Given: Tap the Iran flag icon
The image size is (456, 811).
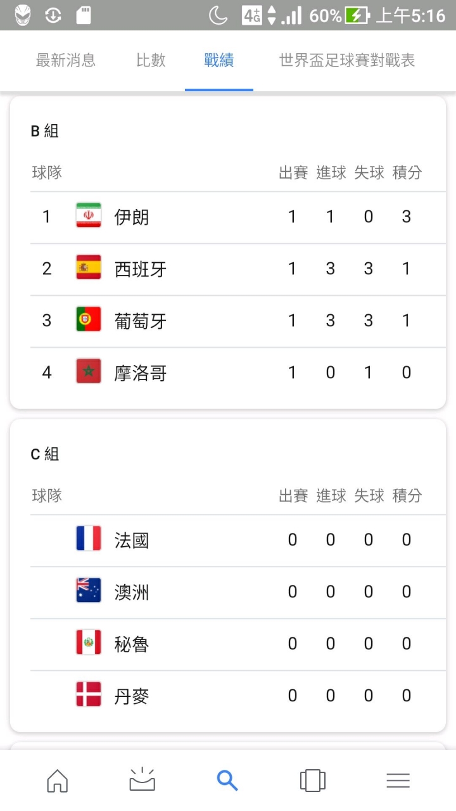Looking at the screenshot, I should click(89, 217).
